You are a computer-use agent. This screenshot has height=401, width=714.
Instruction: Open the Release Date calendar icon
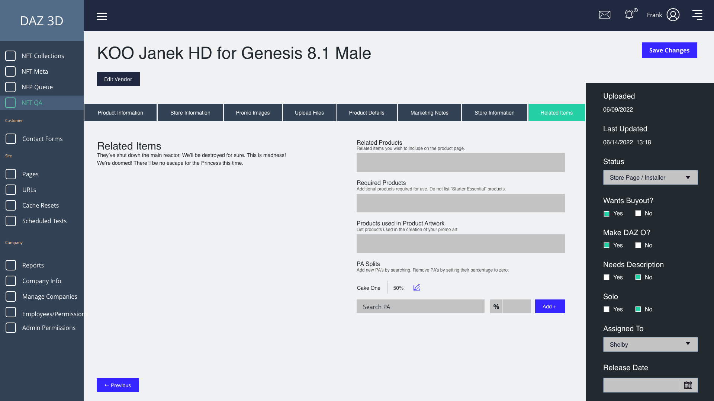click(x=688, y=385)
